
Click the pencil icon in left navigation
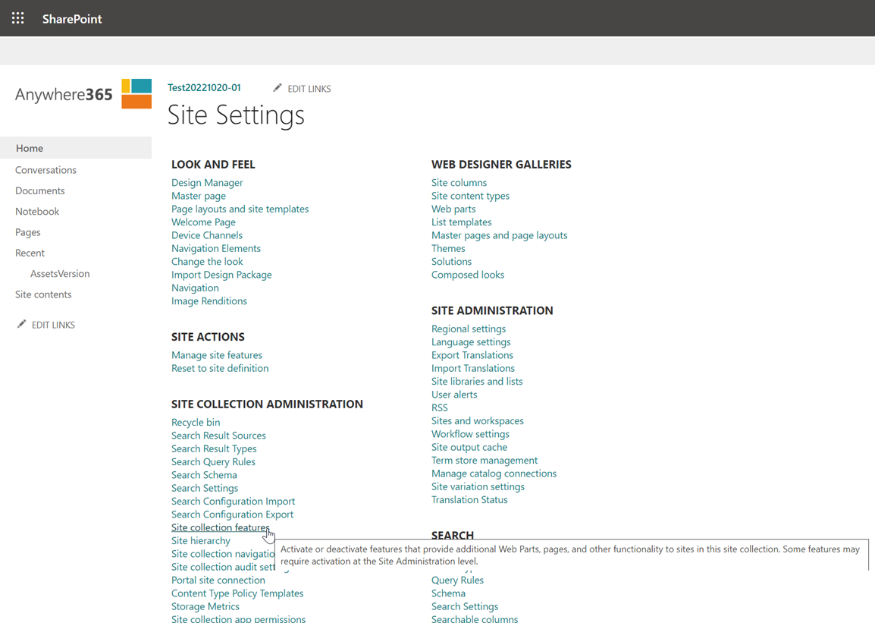(x=21, y=324)
